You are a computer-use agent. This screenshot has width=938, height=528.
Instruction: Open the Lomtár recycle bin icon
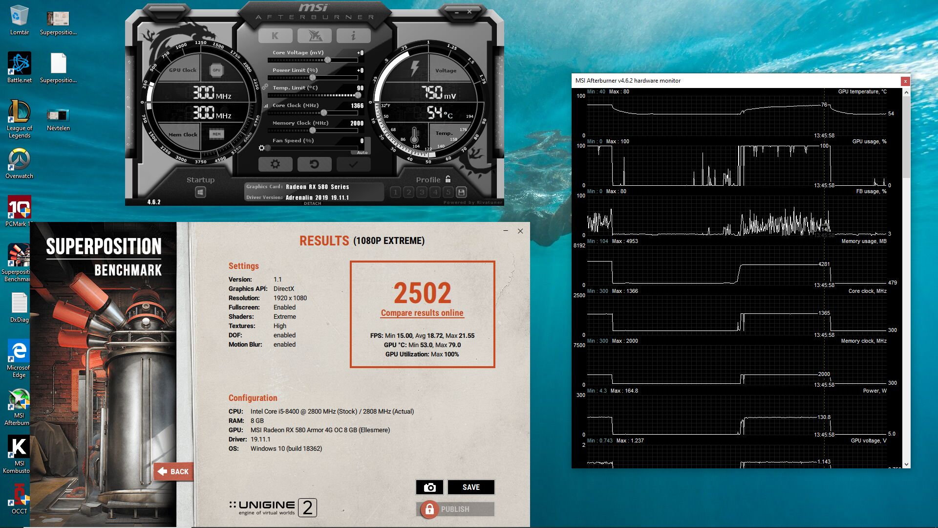[19, 20]
